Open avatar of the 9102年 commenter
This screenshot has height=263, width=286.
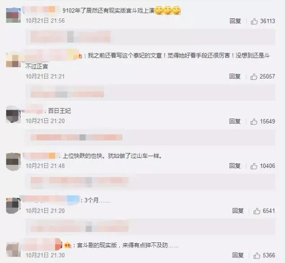tap(13, 15)
